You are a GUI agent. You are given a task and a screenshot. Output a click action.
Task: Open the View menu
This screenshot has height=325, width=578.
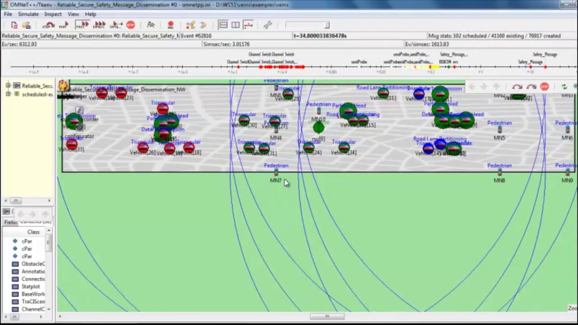73,14
